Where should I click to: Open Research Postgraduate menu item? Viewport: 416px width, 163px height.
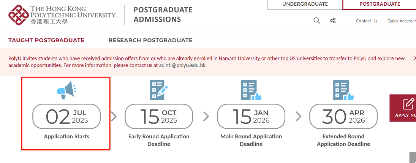(150, 40)
